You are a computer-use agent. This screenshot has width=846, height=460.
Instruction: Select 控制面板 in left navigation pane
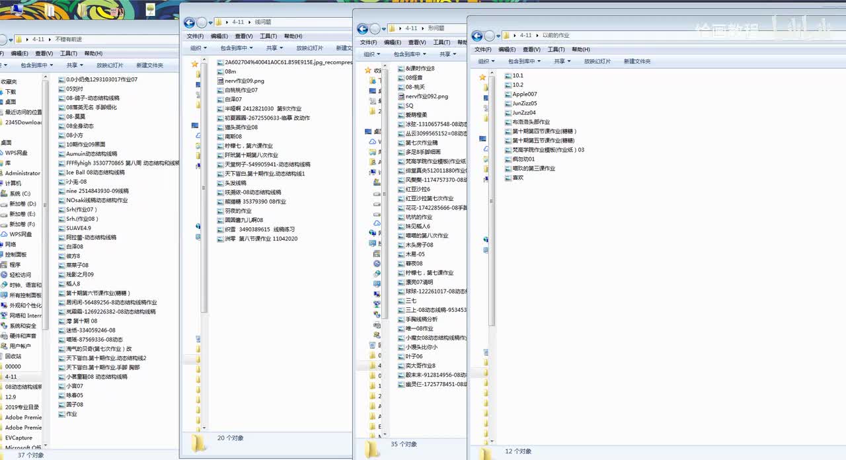(16, 254)
